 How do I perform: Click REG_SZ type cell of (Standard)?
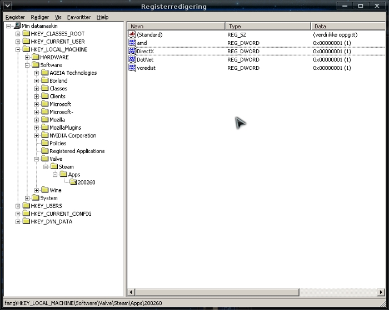[x=237, y=35]
